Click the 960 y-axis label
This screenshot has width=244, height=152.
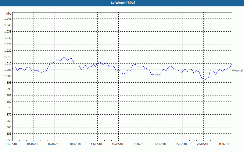(9, 127)
